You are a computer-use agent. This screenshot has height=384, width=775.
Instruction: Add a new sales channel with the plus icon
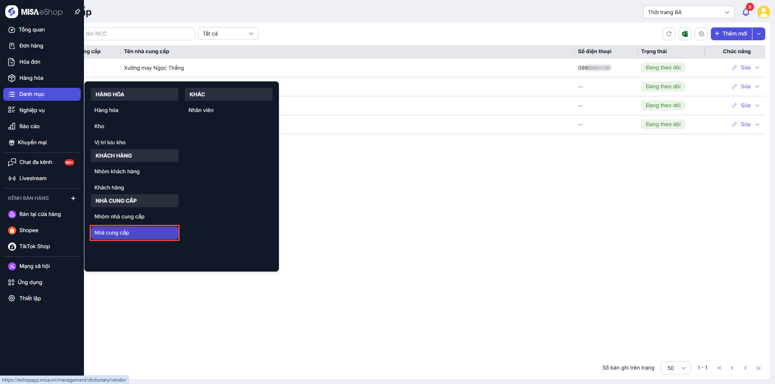(x=73, y=198)
